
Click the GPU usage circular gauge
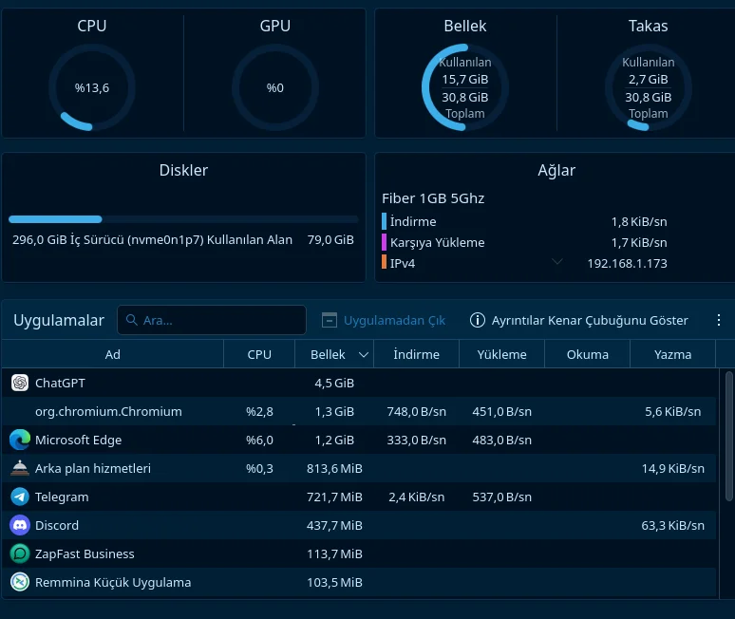tap(275, 87)
